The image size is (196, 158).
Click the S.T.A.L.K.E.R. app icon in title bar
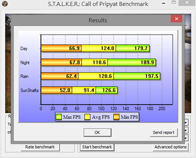click(5, 4)
